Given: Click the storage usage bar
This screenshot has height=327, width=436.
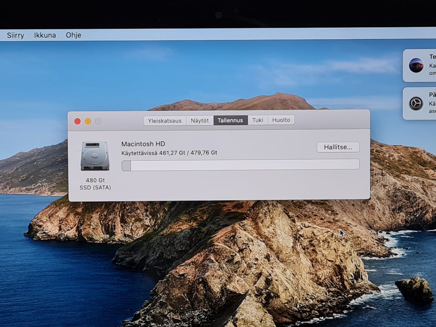Looking at the screenshot, I should click(x=241, y=165).
